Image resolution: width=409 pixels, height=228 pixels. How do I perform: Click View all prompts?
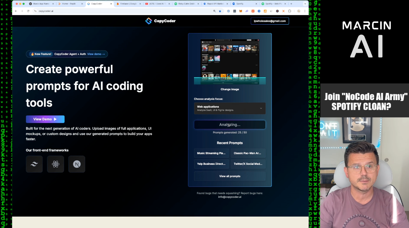point(230,176)
